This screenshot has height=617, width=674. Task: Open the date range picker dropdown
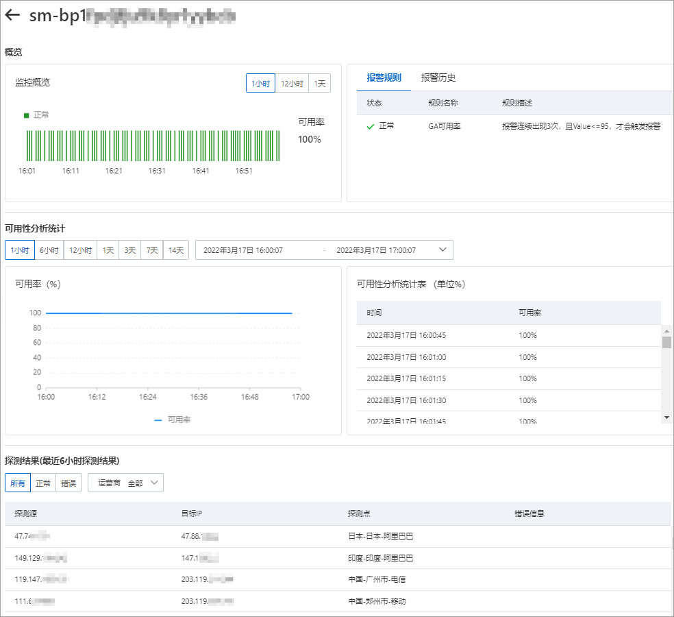pyautogui.click(x=442, y=250)
